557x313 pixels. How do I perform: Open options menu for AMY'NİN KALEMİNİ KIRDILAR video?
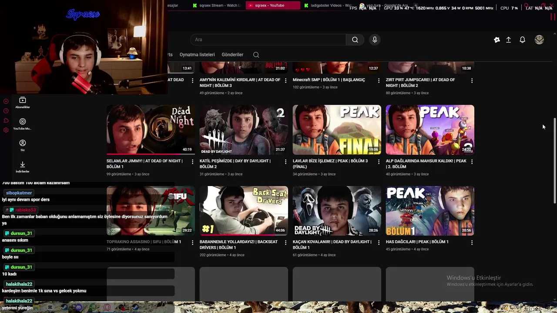(285, 80)
